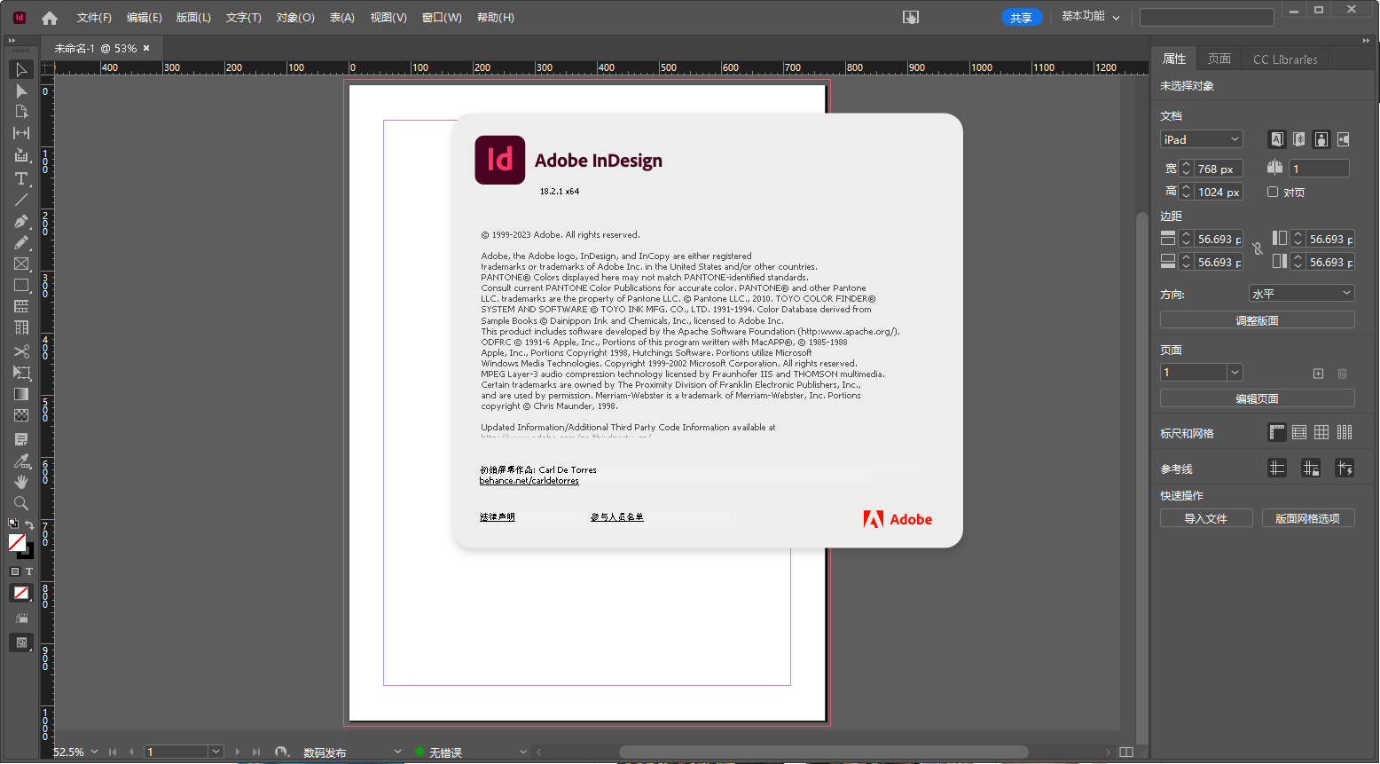The image size is (1380, 764).
Task: Select the Zoom tool
Action: (21, 503)
